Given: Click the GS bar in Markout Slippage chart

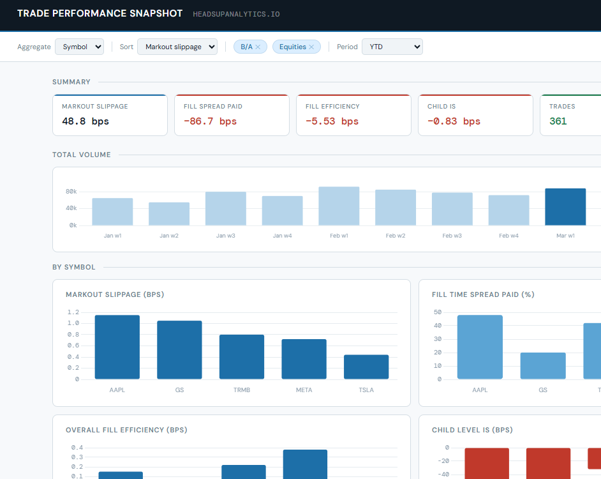Looking at the screenshot, I should tap(179, 349).
